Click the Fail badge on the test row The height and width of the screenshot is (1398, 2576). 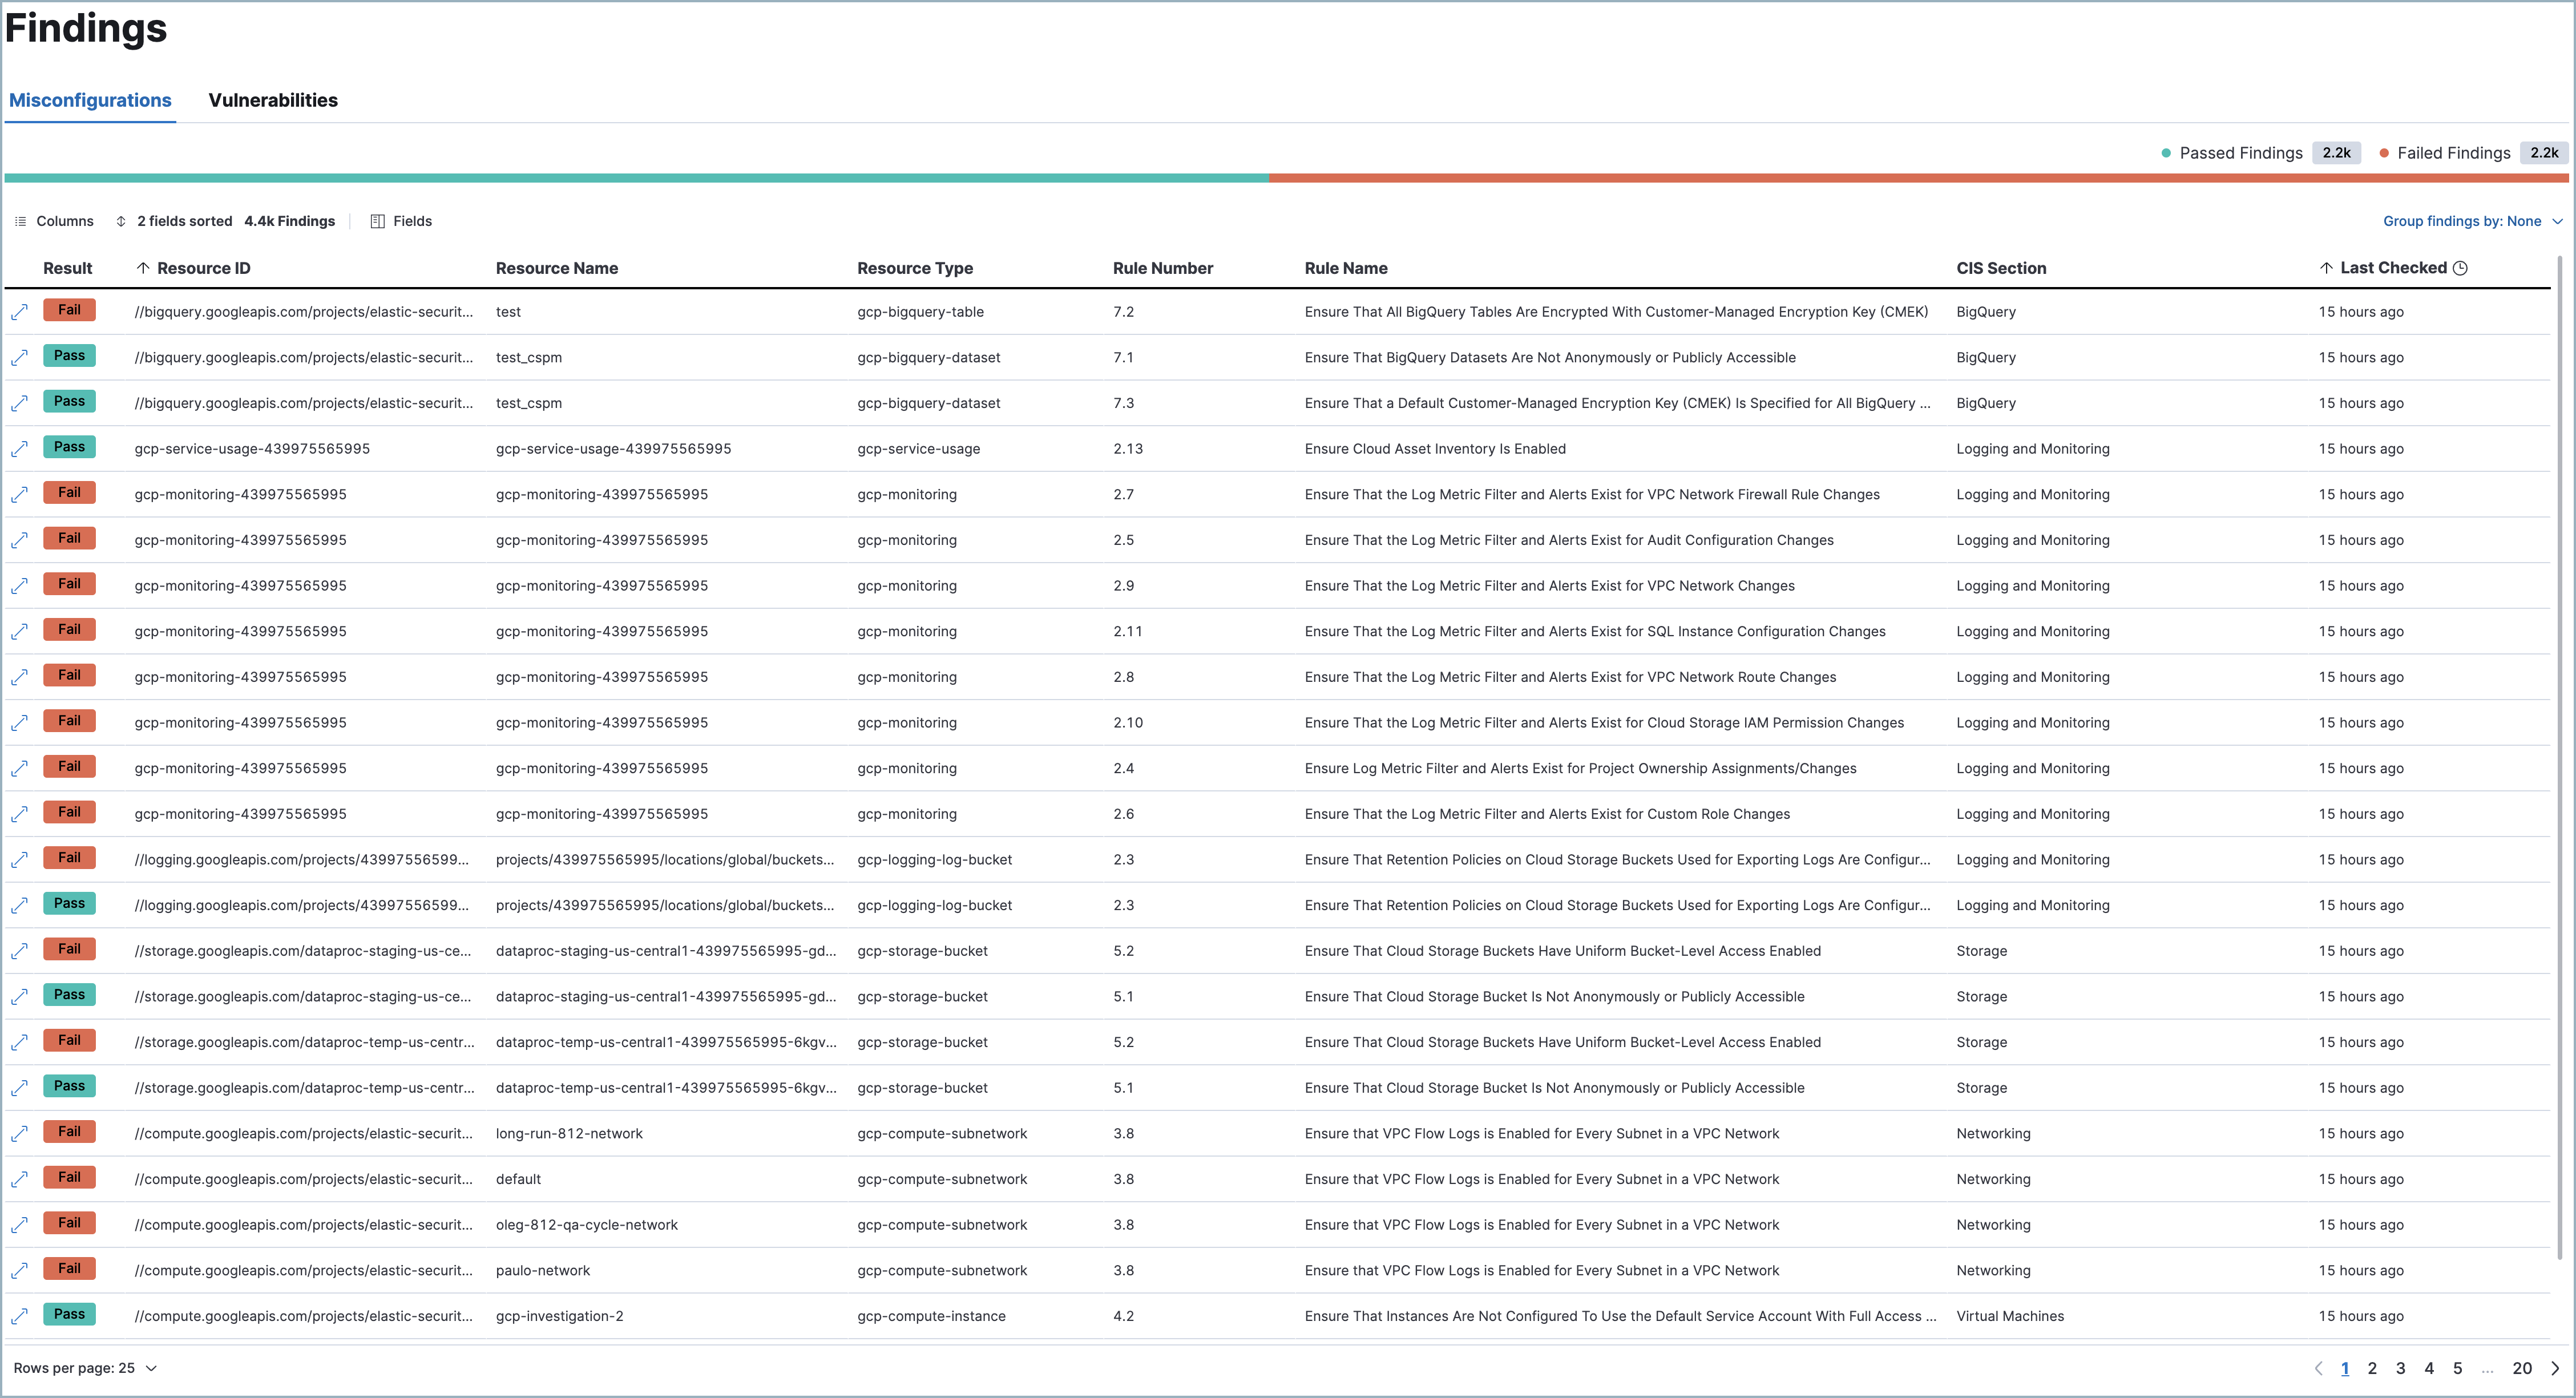coord(69,310)
